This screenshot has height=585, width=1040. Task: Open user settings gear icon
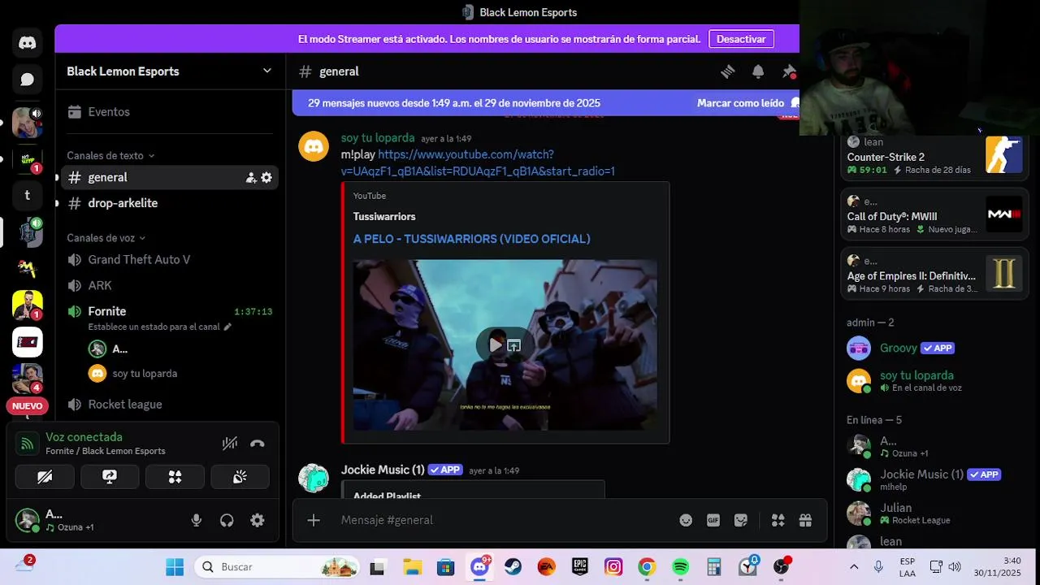click(258, 521)
